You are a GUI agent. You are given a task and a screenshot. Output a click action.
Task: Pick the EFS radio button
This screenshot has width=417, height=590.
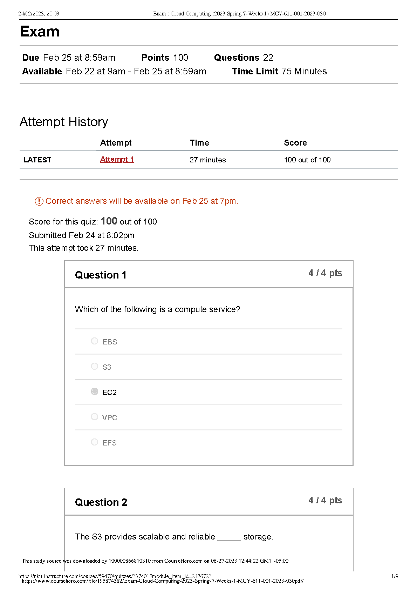94,442
